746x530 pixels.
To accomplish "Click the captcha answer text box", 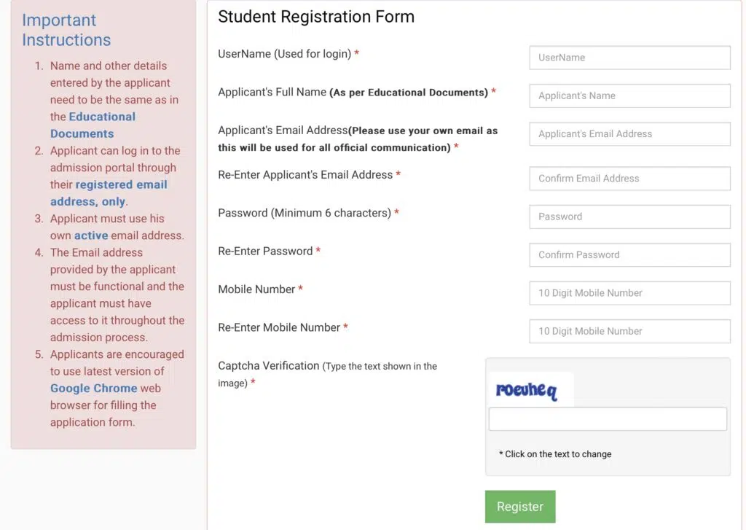I will click(x=608, y=419).
